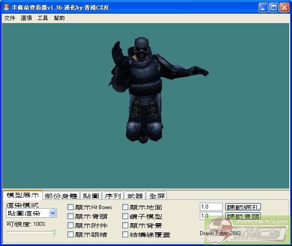Expand the 貼圖渲染 render mode dropdown
The height and width of the screenshot is (246, 292).
(x=52, y=213)
